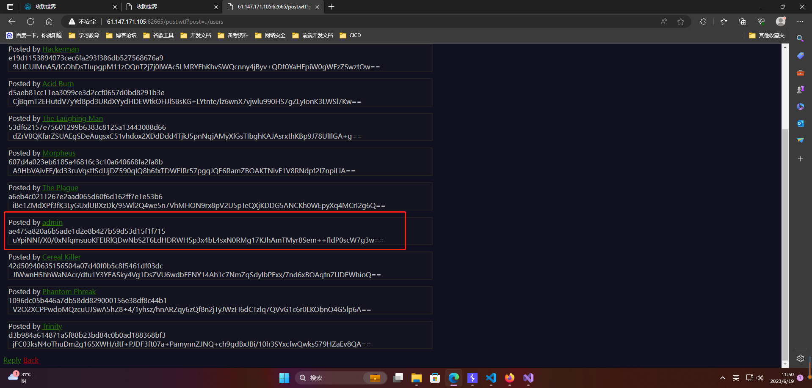Open the sidebar tools briefcase icon

tap(800, 73)
